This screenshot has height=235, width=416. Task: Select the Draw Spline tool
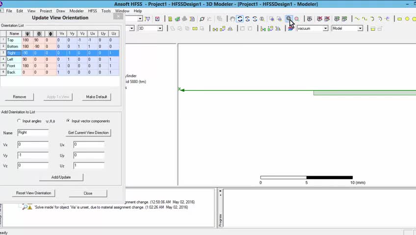coord(364,19)
